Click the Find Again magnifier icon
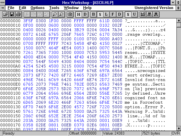Image resolution: width=181 pixels, height=136 pixels. (61, 14)
